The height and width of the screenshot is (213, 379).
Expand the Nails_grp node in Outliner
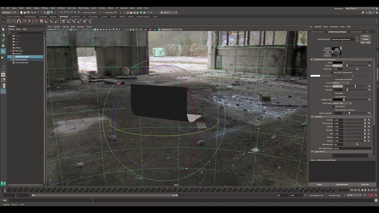pos(11,51)
